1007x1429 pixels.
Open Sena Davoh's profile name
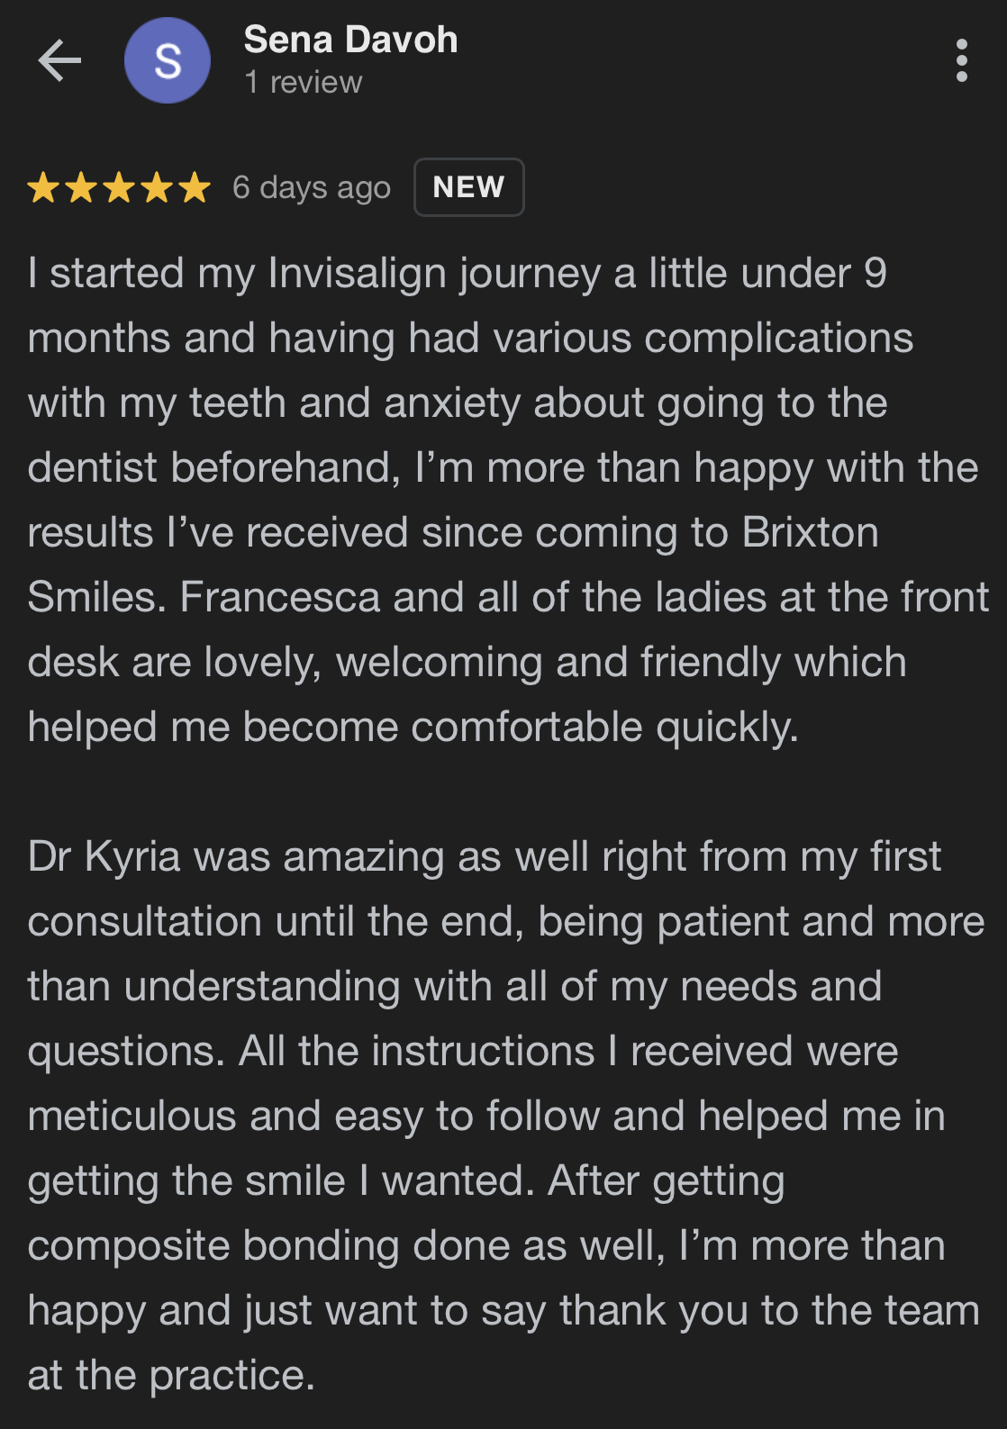point(350,40)
